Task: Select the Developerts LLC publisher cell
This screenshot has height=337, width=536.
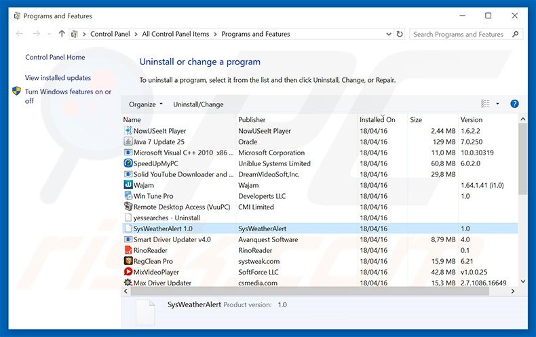Action: click(x=262, y=196)
